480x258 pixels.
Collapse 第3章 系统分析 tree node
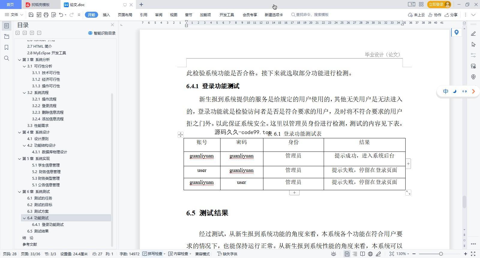pos(19,60)
